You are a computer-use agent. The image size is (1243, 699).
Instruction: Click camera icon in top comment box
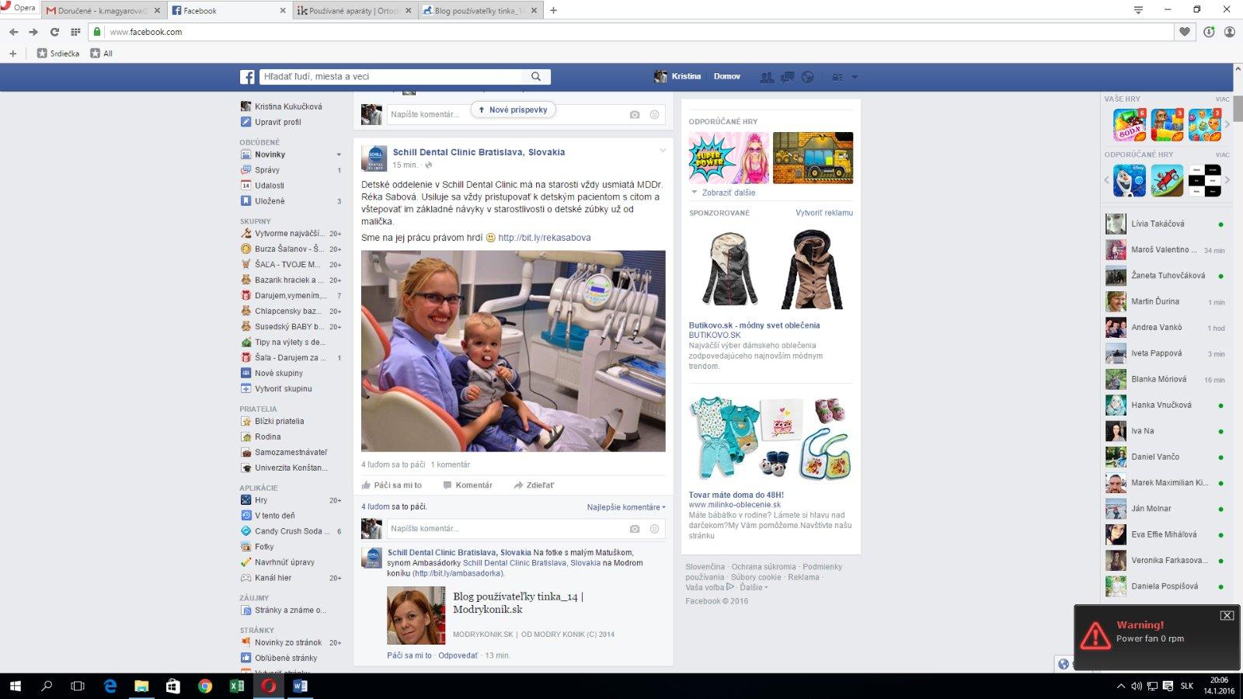(x=635, y=115)
